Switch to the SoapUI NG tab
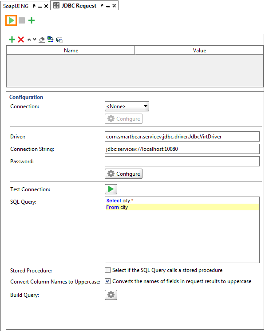Screen dimensions: 265x331 (x=16, y=6)
